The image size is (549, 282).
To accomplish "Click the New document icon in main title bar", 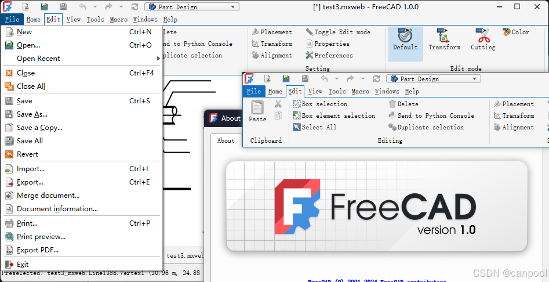I will 26,6.
